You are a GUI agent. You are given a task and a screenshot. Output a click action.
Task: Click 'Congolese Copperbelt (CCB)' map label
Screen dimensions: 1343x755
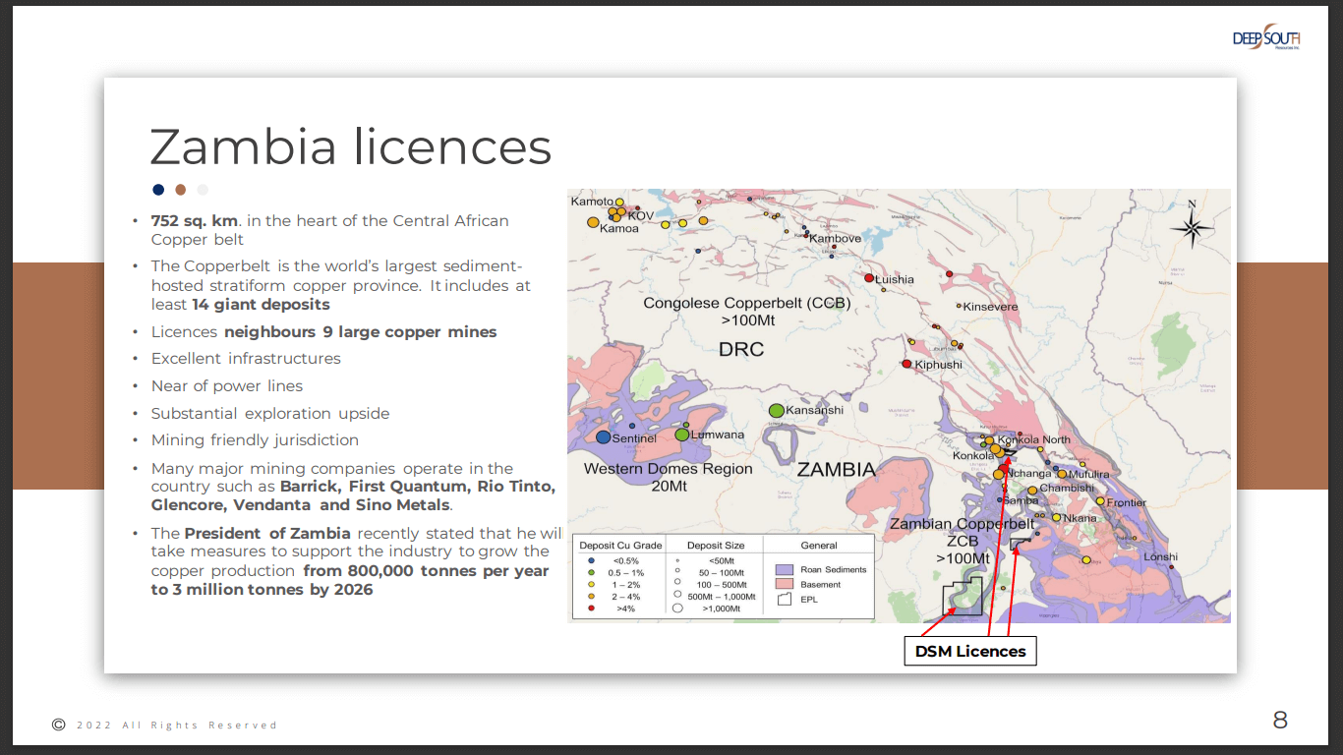point(747,303)
